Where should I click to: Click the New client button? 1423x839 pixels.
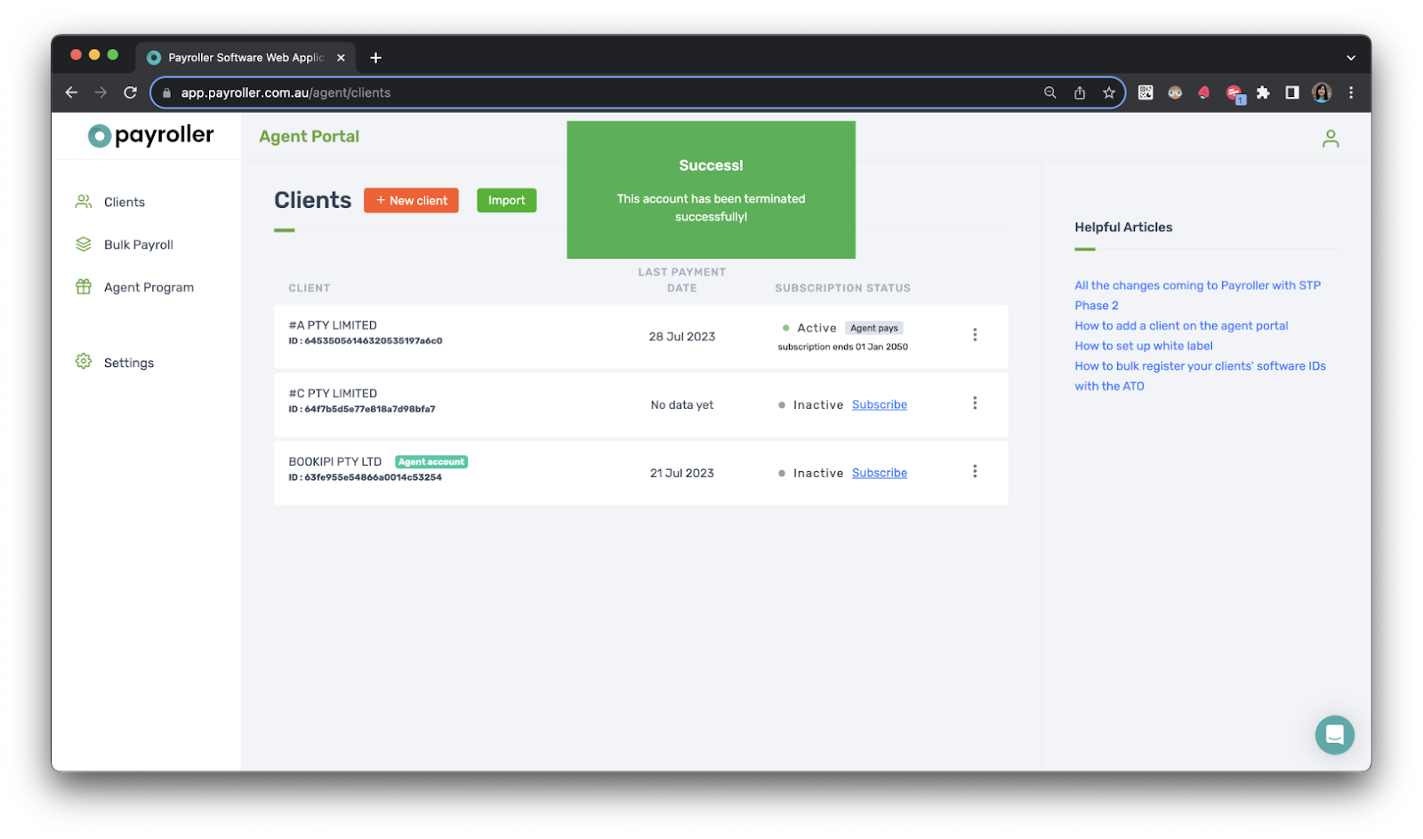click(x=411, y=201)
